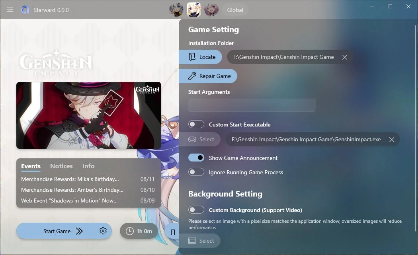Turn off Show Game Announcement
The height and width of the screenshot is (255, 418).
tap(196, 158)
